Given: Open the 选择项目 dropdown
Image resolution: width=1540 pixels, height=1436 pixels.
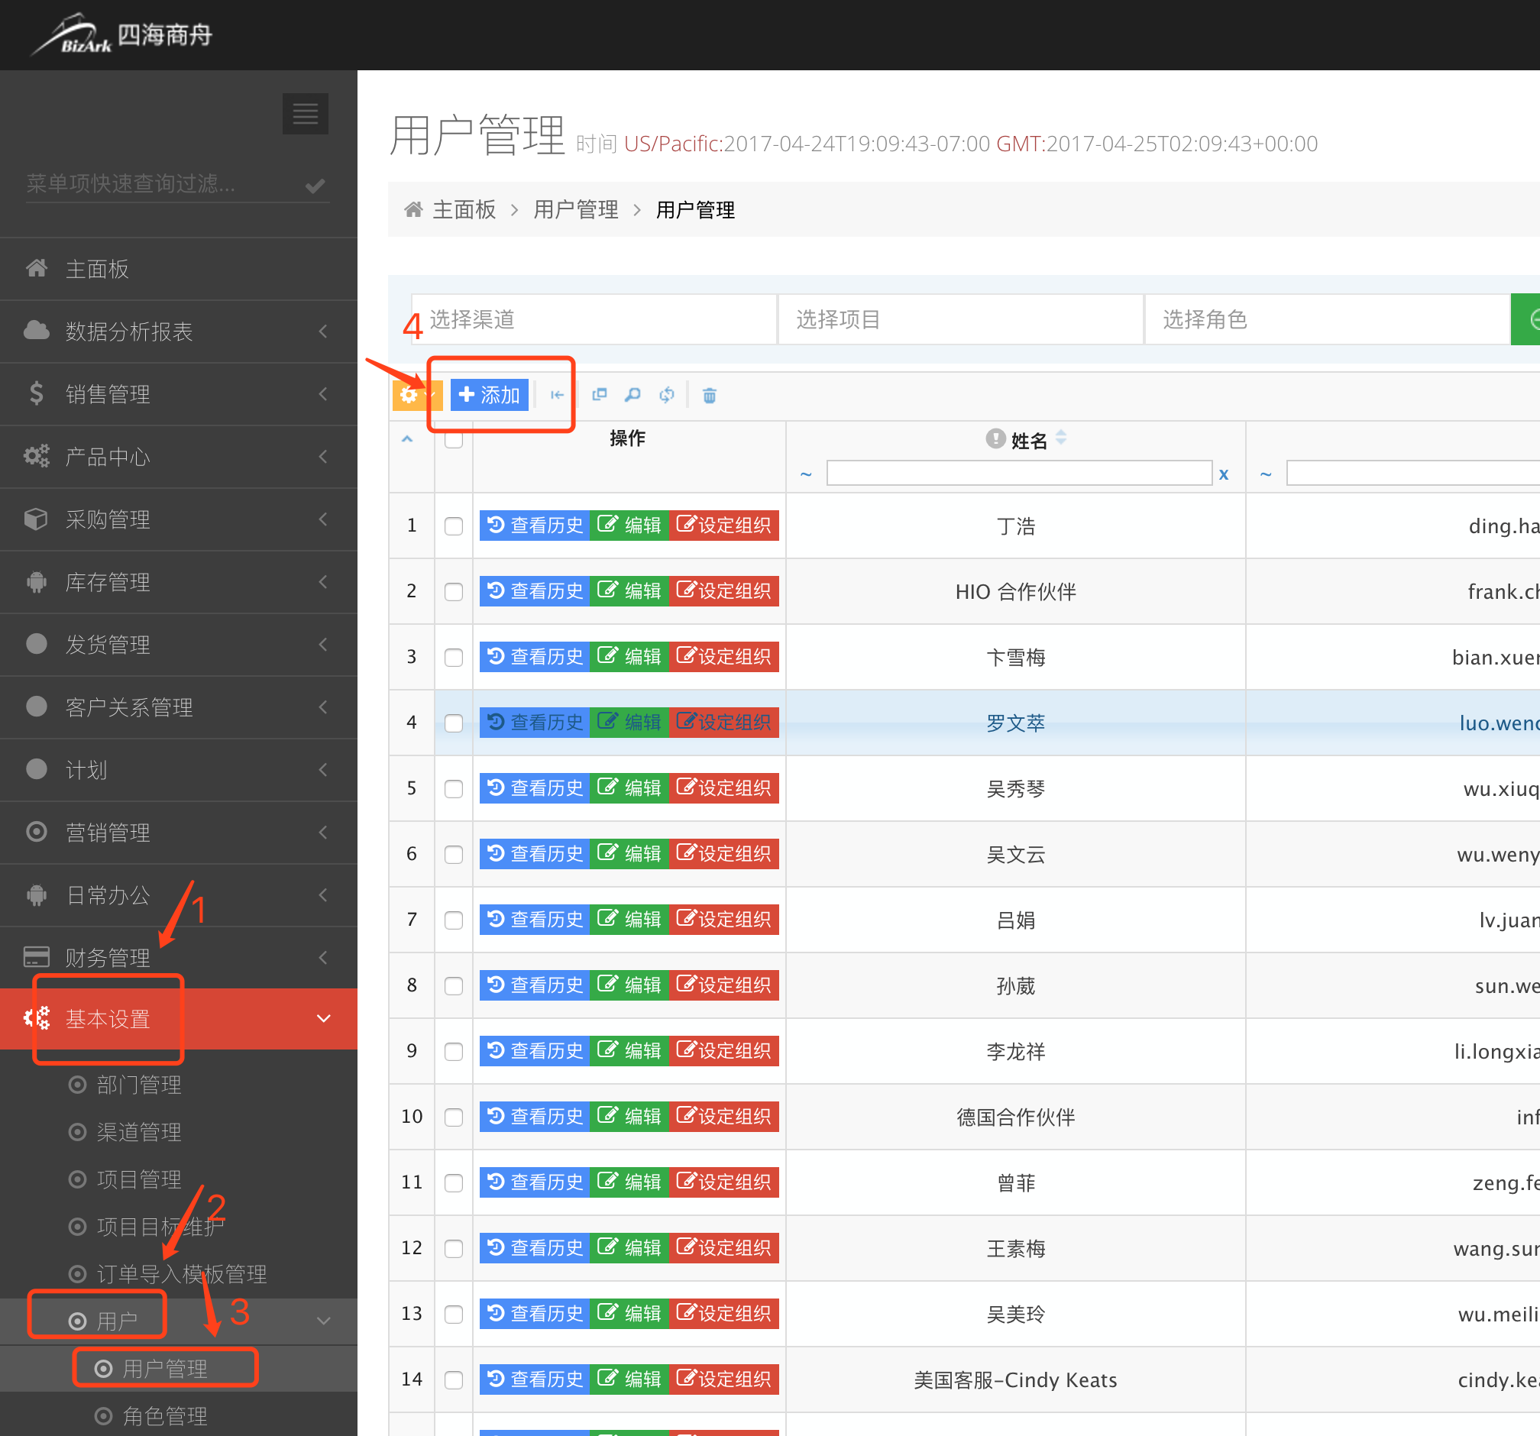Looking at the screenshot, I should [960, 319].
